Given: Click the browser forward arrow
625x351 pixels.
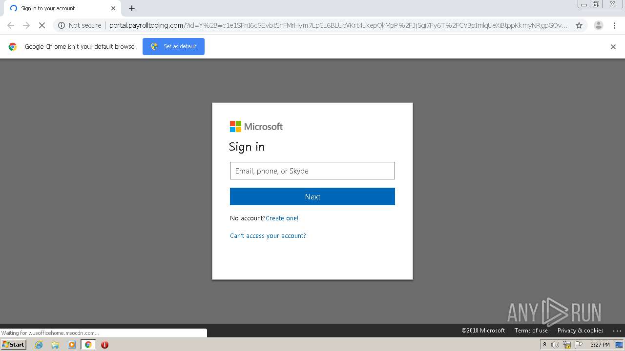Looking at the screenshot, I should (26, 25).
